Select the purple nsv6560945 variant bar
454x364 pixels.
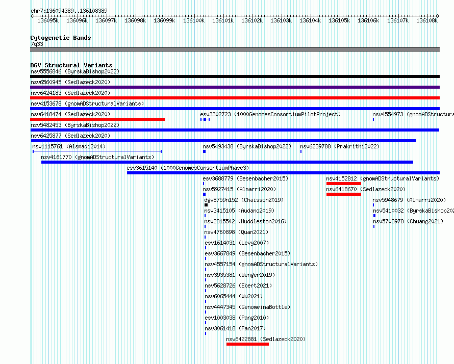(x=235, y=87)
